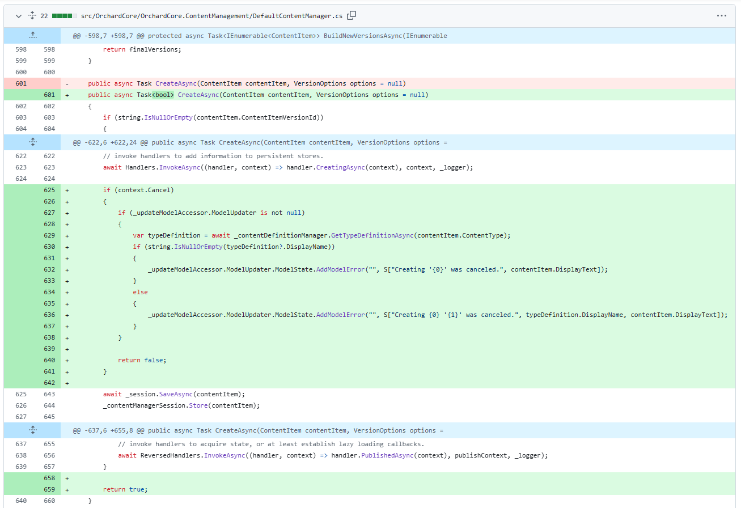Click the '@@ -622,6 +622,24 @@' hunk header
The height and width of the screenshot is (508, 741).
pyautogui.click(x=260, y=142)
